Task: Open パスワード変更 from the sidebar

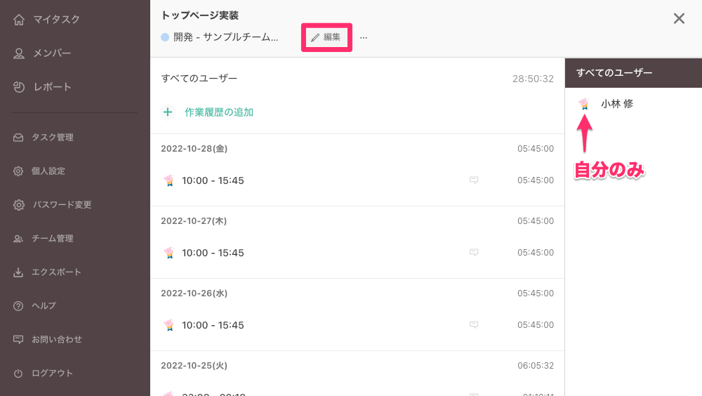Action: coord(61,205)
